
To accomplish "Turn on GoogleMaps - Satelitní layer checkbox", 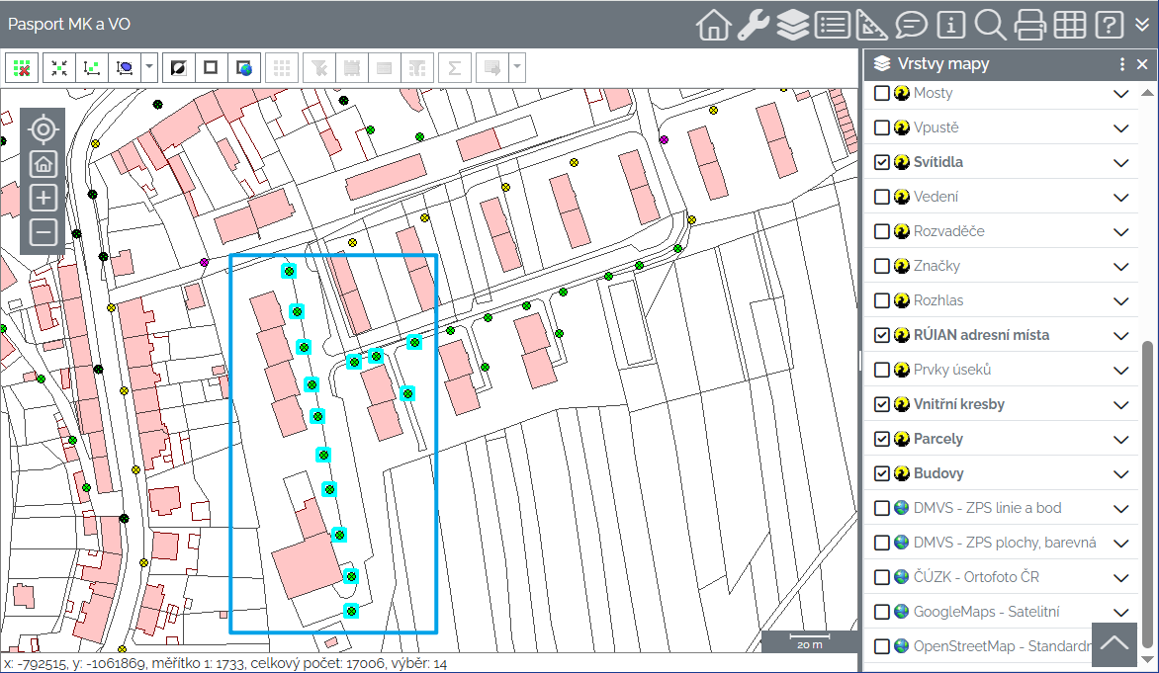I will click(882, 612).
